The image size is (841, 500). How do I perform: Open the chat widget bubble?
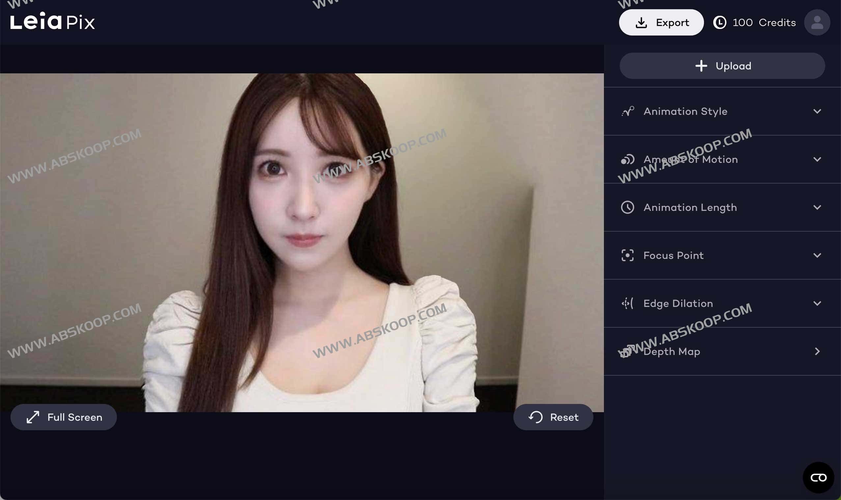point(818,477)
